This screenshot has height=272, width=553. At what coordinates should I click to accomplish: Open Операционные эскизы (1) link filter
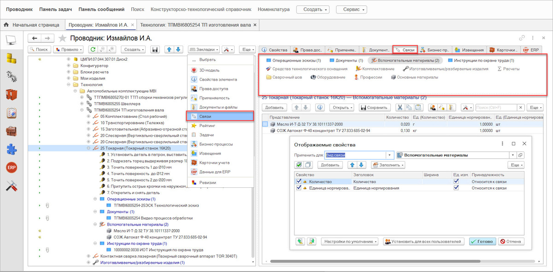(x=293, y=60)
